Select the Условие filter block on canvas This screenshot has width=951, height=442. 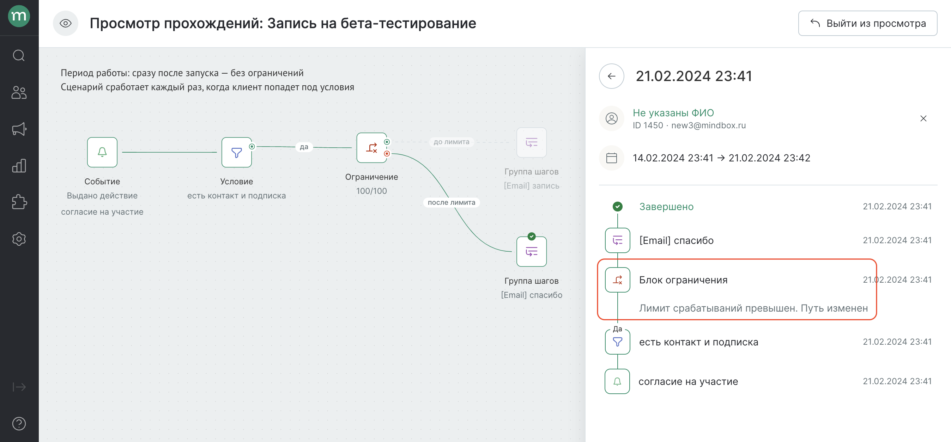point(236,152)
